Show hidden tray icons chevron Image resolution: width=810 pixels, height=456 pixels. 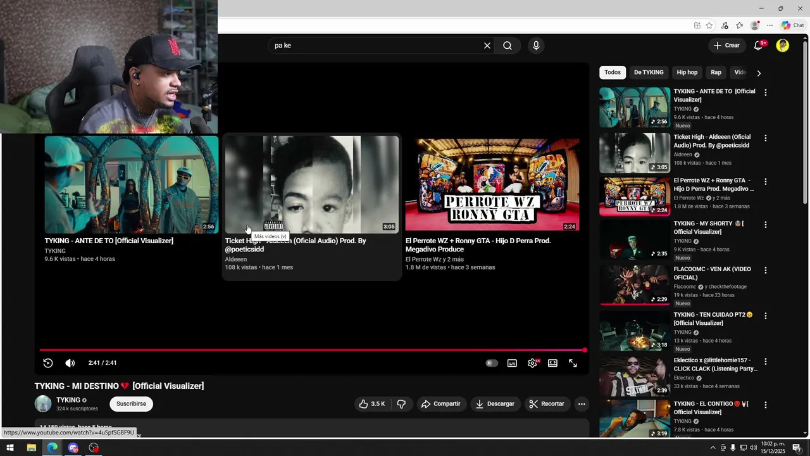pyautogui.click(x=713, y=448)
